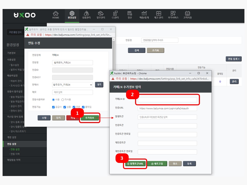This screenshot has width=247, height=185.
Task: Click the 재고 관리 inventory icon
Action: point(158,13)
